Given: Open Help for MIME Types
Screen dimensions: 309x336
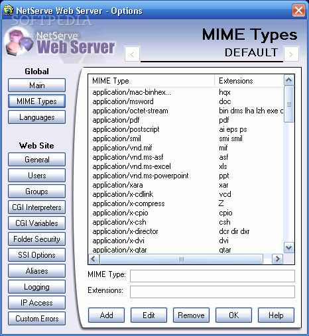Looking at the screenshot, I should 276,315.
